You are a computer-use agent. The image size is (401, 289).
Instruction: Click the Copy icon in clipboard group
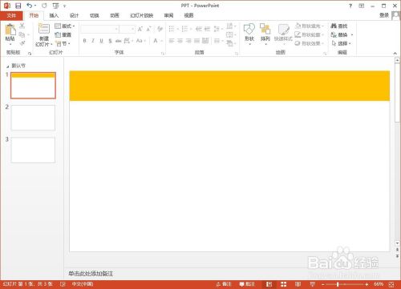22,34
